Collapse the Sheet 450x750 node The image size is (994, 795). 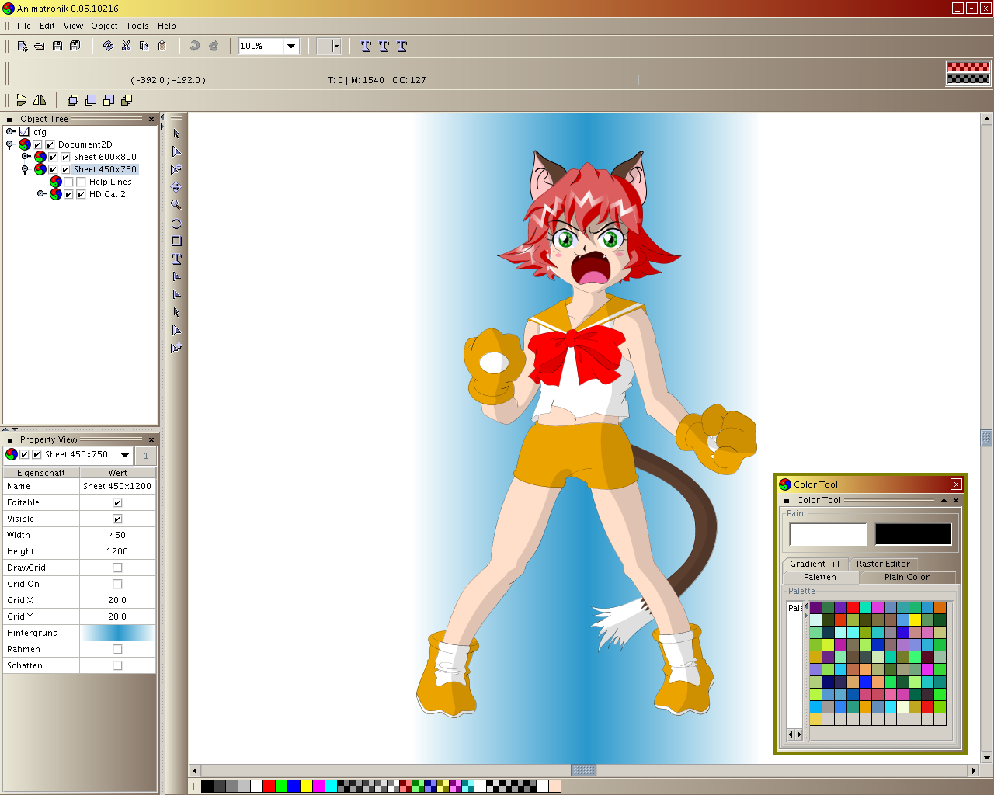coord(25,169)
